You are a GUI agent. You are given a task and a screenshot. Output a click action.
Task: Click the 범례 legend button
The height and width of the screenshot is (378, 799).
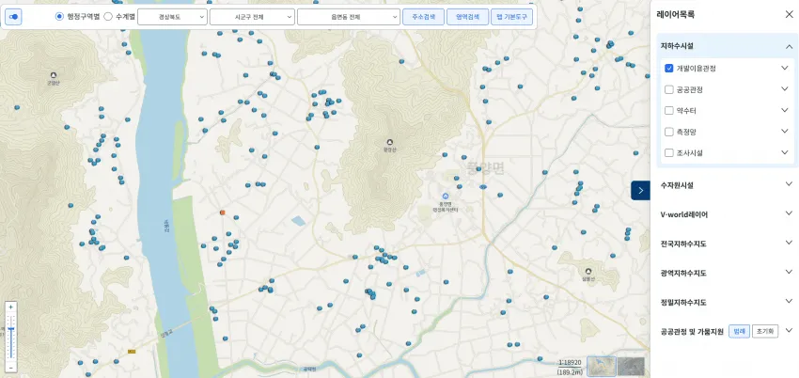(740, 331)
